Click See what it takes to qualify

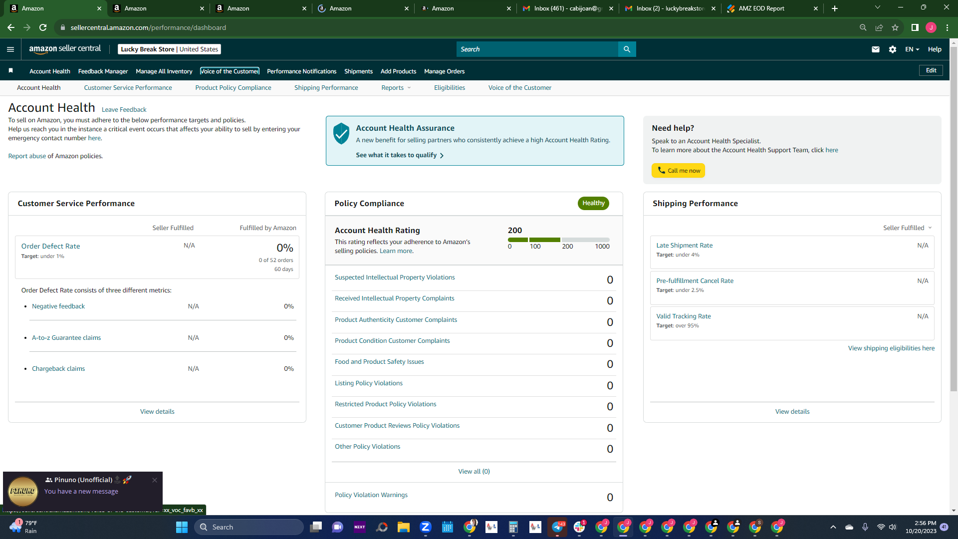(400, 155)
